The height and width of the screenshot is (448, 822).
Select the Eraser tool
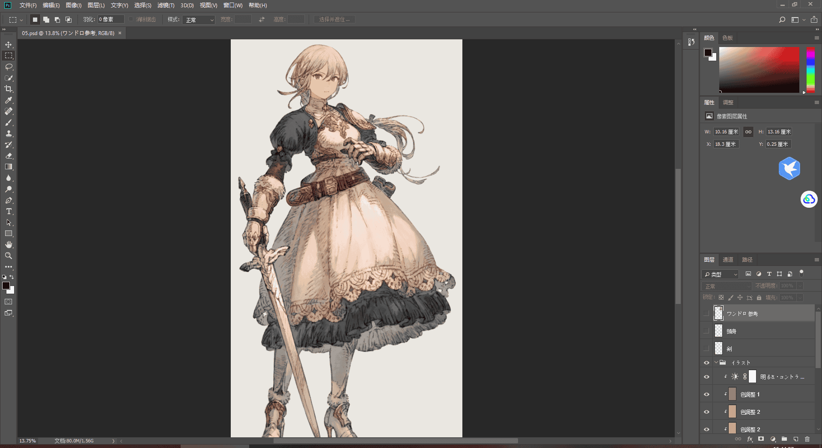click(x=9, y=156)
